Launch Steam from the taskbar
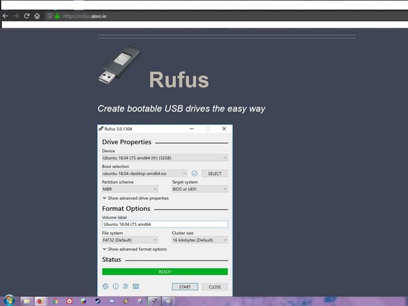Screen dimensions: 408x306 pyautogui.click(x=98, y=301)
